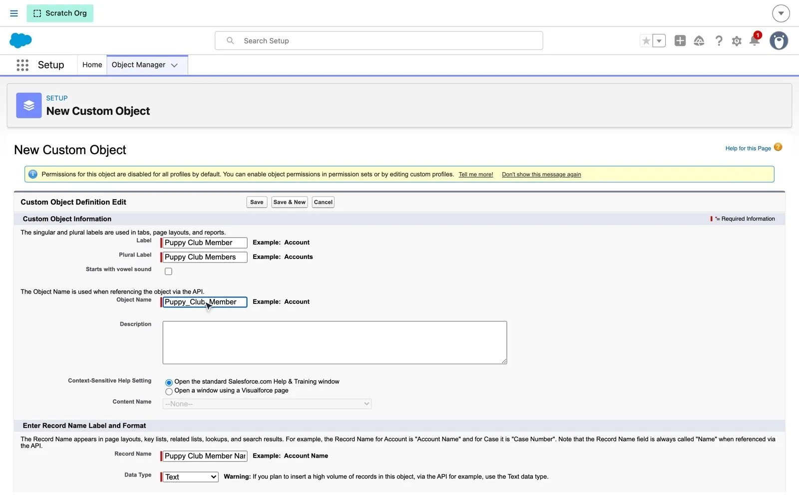Expand the Object Manager tab chevron
This screenshot has height=499, width=799.
(174, 65)
